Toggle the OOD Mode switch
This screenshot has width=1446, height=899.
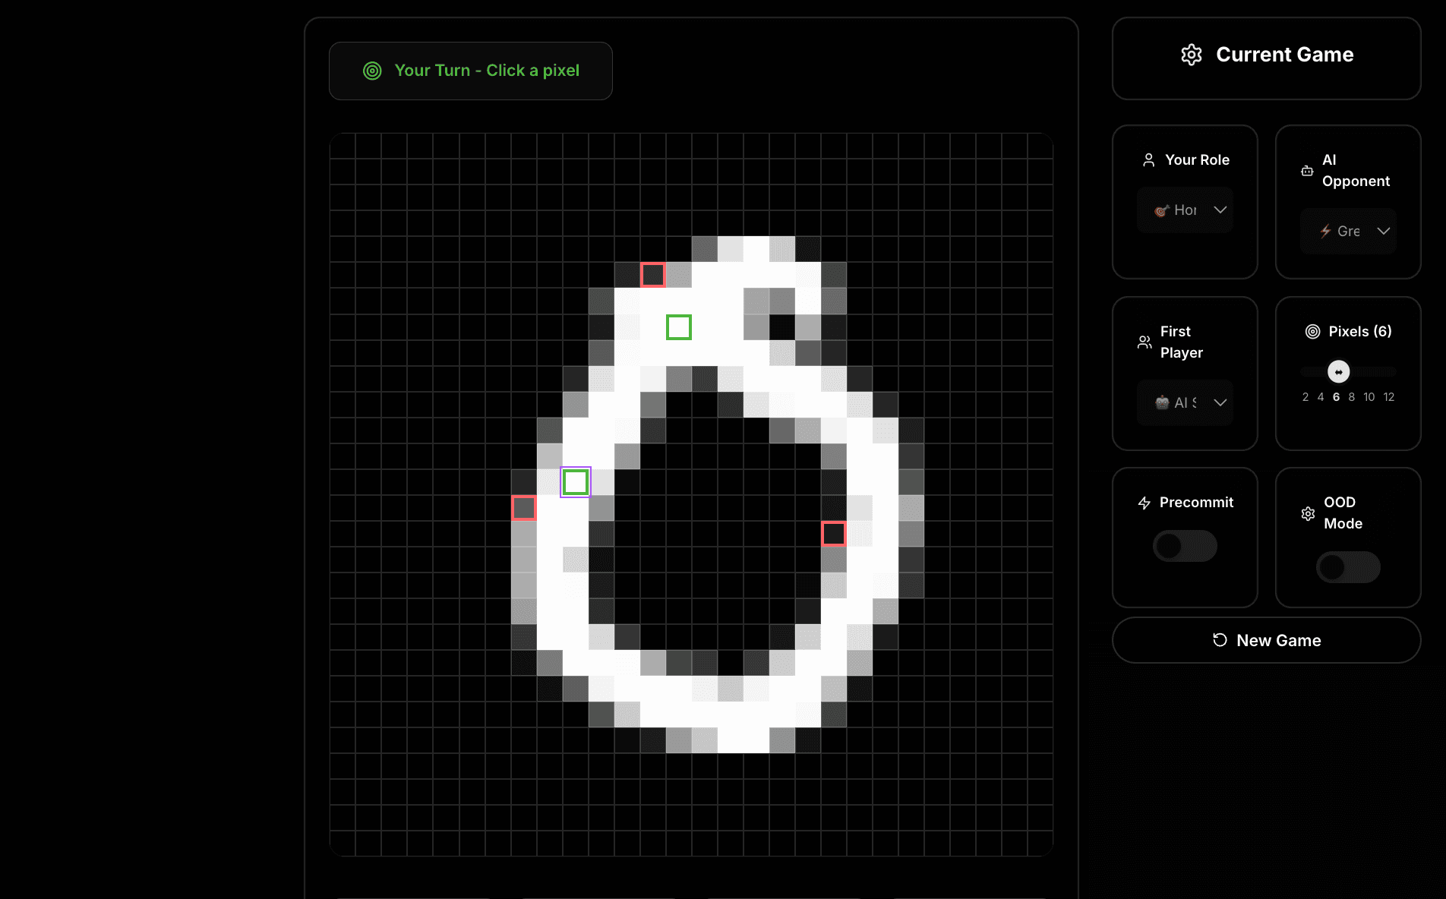[x=1348, y=567]
